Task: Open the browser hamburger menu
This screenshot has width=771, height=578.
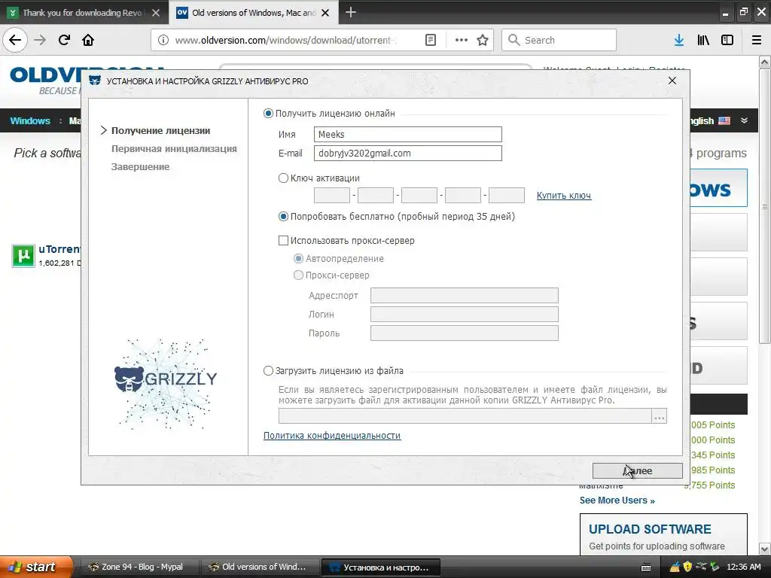Action: 757,41
